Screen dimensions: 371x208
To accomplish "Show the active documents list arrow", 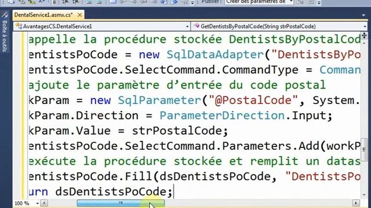I will (x=363, y=15).
